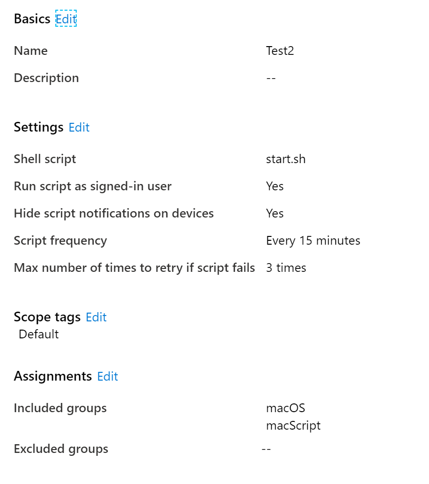Click the Basics section heading
This screenshot has height=484, width=429.
32,19
